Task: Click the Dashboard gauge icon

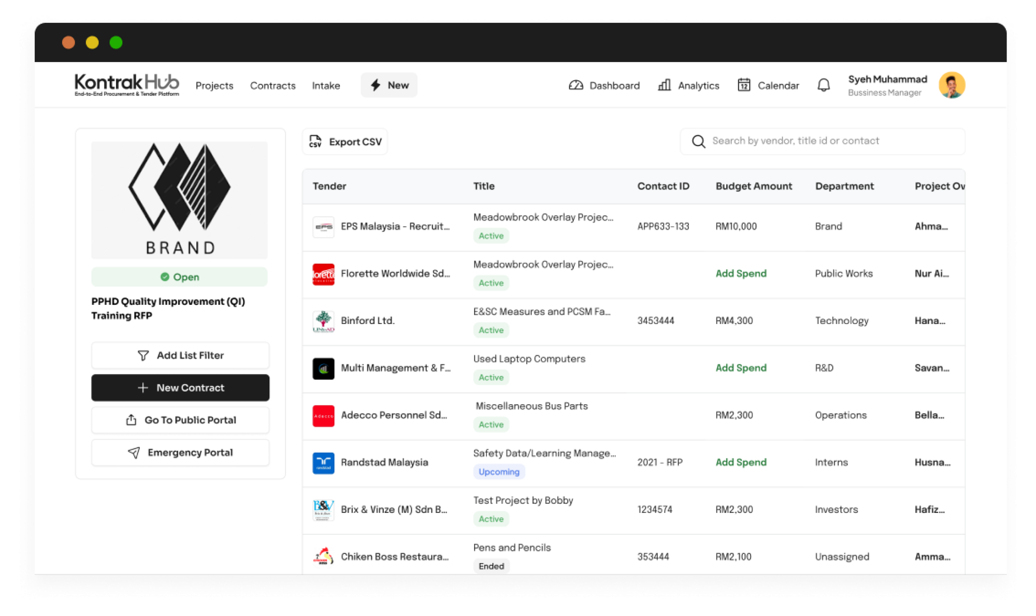Action: click(x=576, y=85)
